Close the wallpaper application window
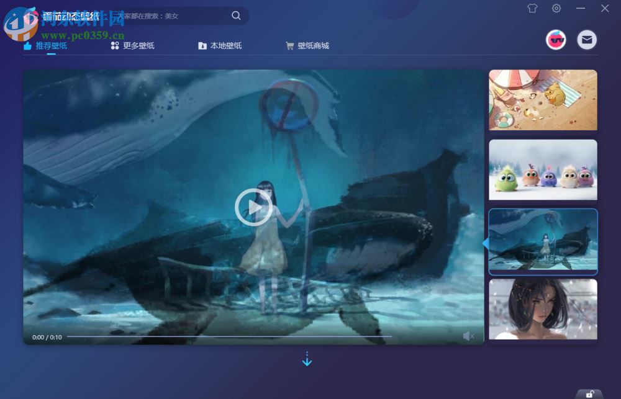Viewport: 621px width, 399px height. (605, 8)
